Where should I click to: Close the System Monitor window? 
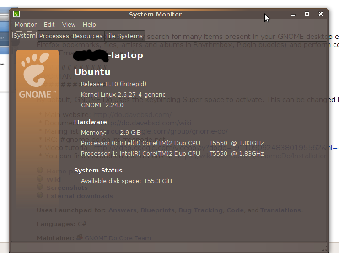tap(321, 14)
